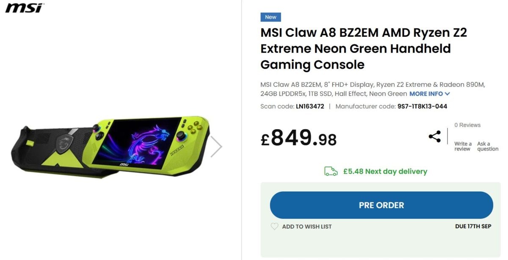Click the heart wish list icon
The image size is (508, 260).
pyautogui.click(x=274, y=227)
